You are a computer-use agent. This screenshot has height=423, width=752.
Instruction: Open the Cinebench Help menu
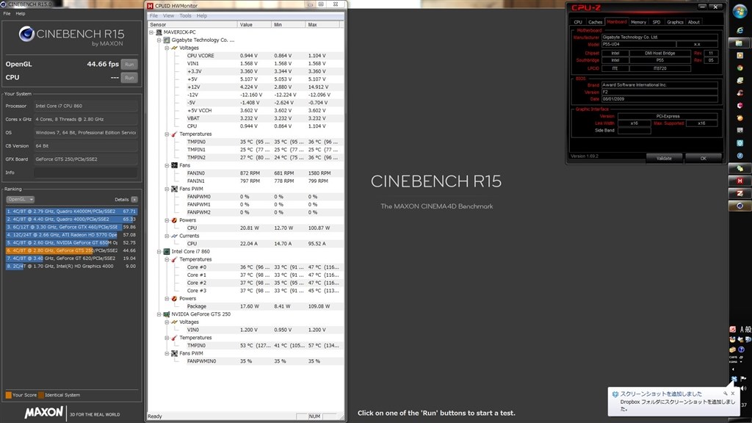point(20,13)
